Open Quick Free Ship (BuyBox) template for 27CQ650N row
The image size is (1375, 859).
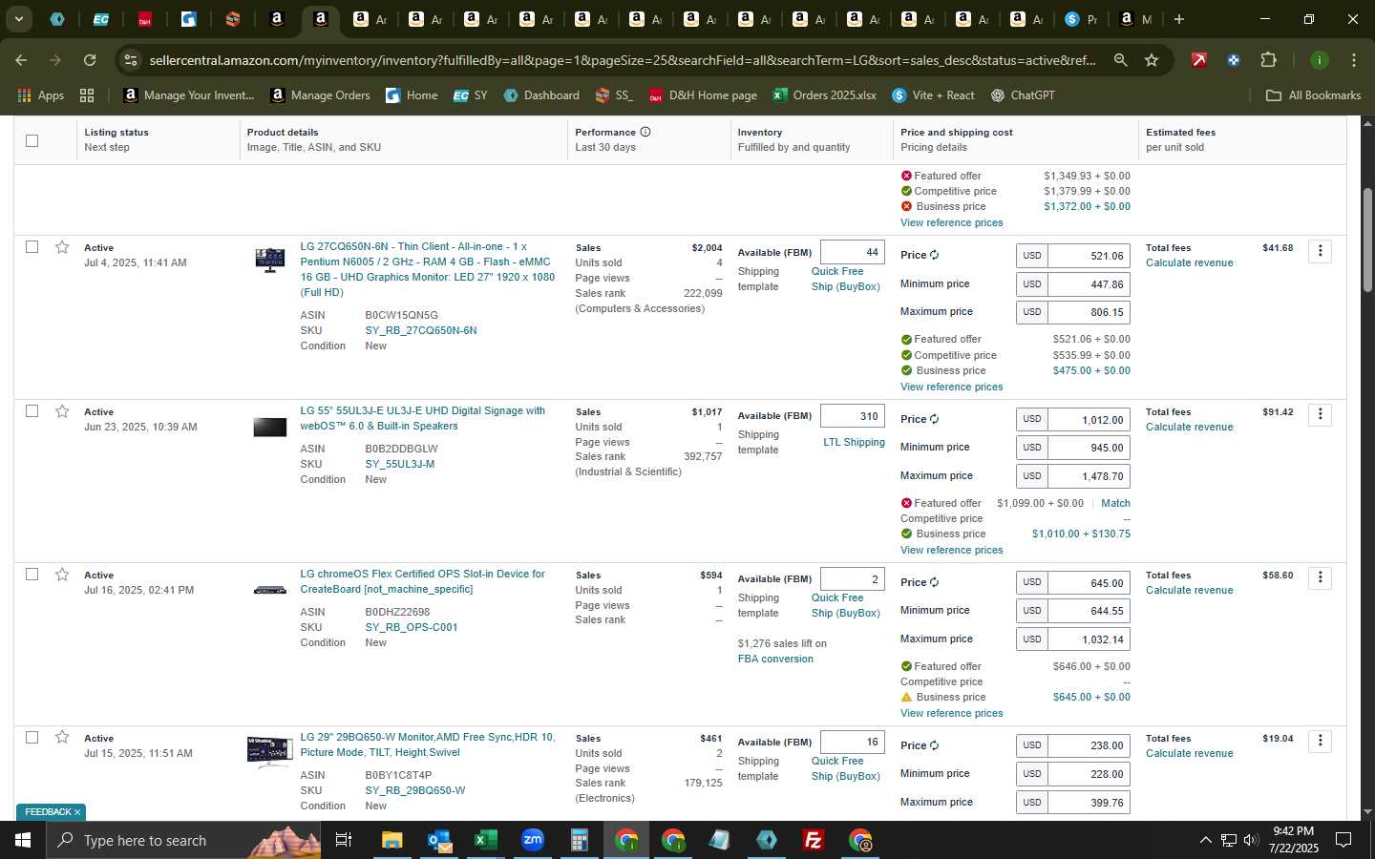(x=845, y=279)
